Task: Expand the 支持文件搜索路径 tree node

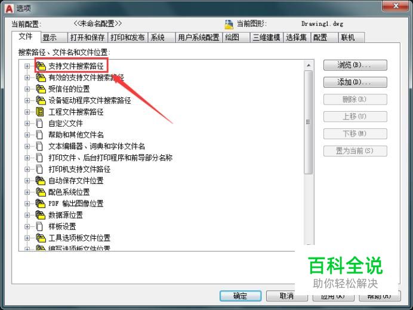Action: point(27,66)
